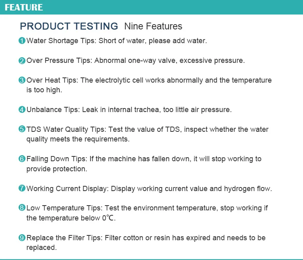Viewport: 303px width, 260px height.
Task: Select the TDS Water Quality Tips text
Action: [x=147, y=134]
